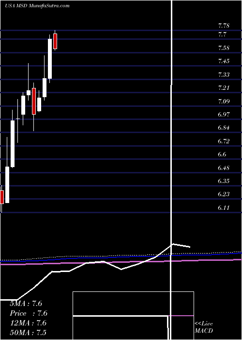The image size is (242, 340).
Task: Click the 7.09 price axis label
Action: 224,101
